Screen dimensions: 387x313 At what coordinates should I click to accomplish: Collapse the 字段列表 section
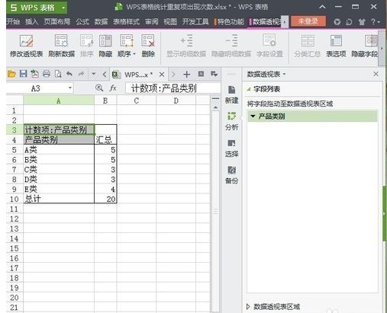point(249,89)
